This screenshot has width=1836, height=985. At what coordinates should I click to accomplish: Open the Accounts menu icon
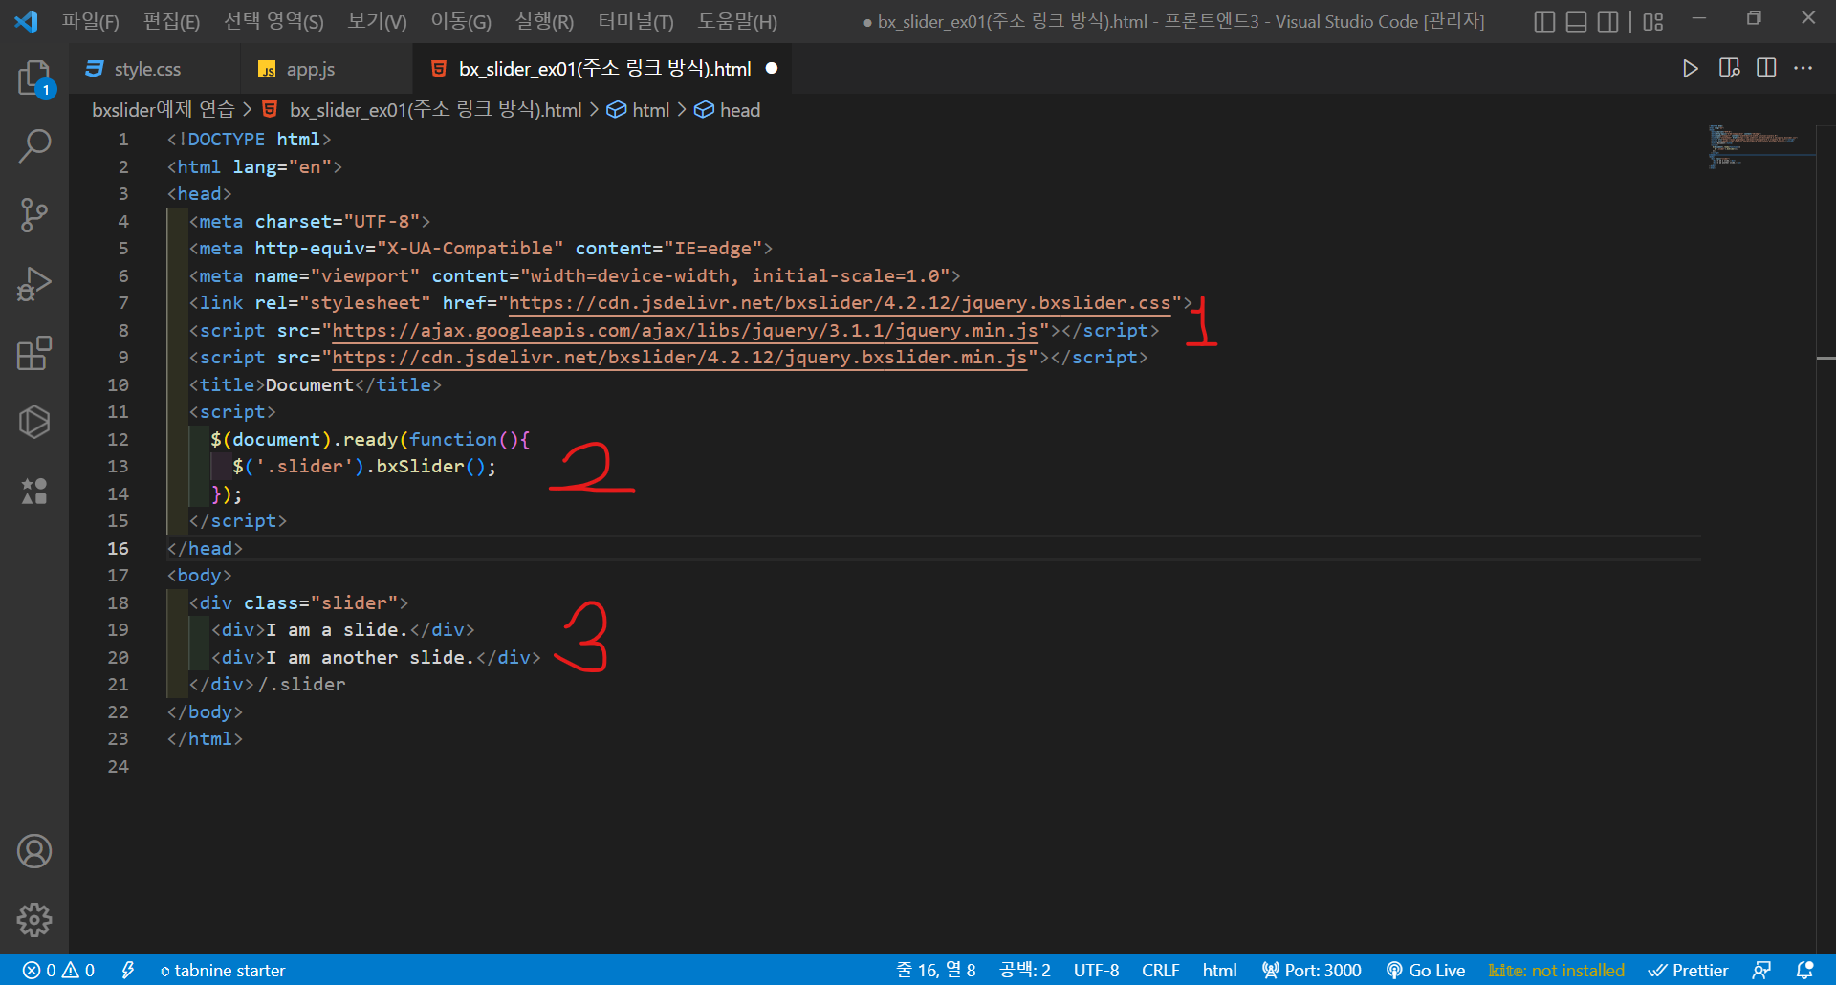point(34,851)
